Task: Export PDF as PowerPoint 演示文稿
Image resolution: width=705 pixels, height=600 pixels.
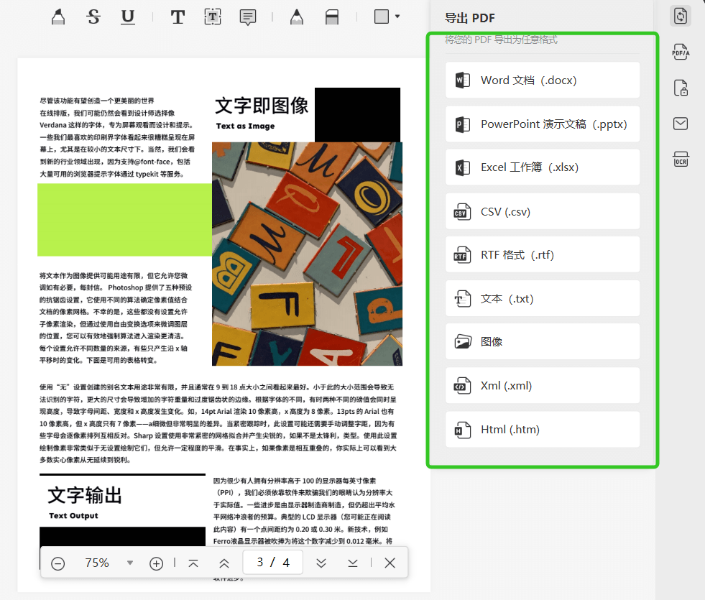Action: coord(543,124)
